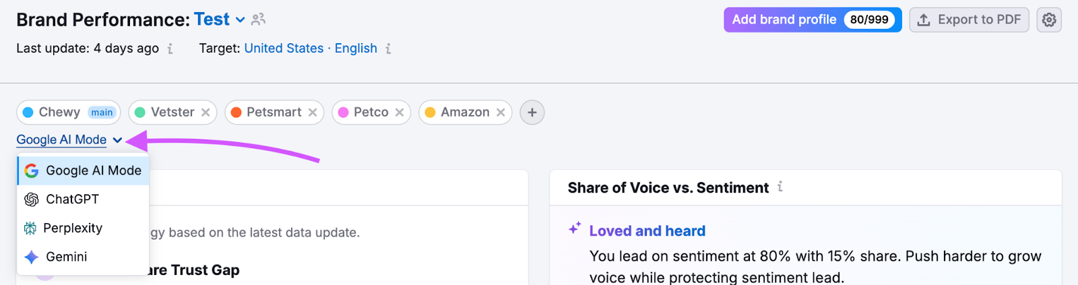Click info icon beside Share of Voice title
The height and width of the screenshot is (285, 1078).
pyautogui.click(x=780, y=187)
